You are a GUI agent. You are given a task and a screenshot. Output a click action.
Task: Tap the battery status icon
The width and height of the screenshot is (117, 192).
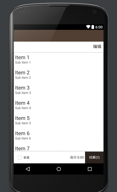tap(93, 27)
